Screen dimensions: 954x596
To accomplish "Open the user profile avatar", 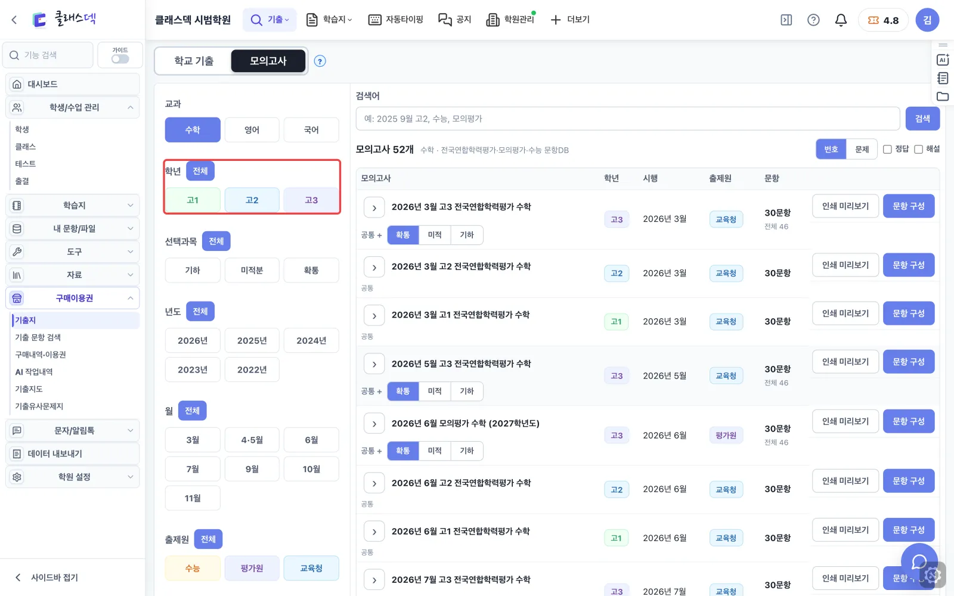I will click(x=927, y=20).
